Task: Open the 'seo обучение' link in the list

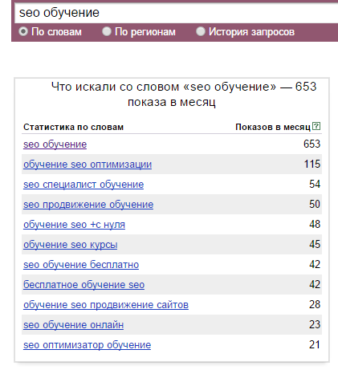Action: point(55,144)
